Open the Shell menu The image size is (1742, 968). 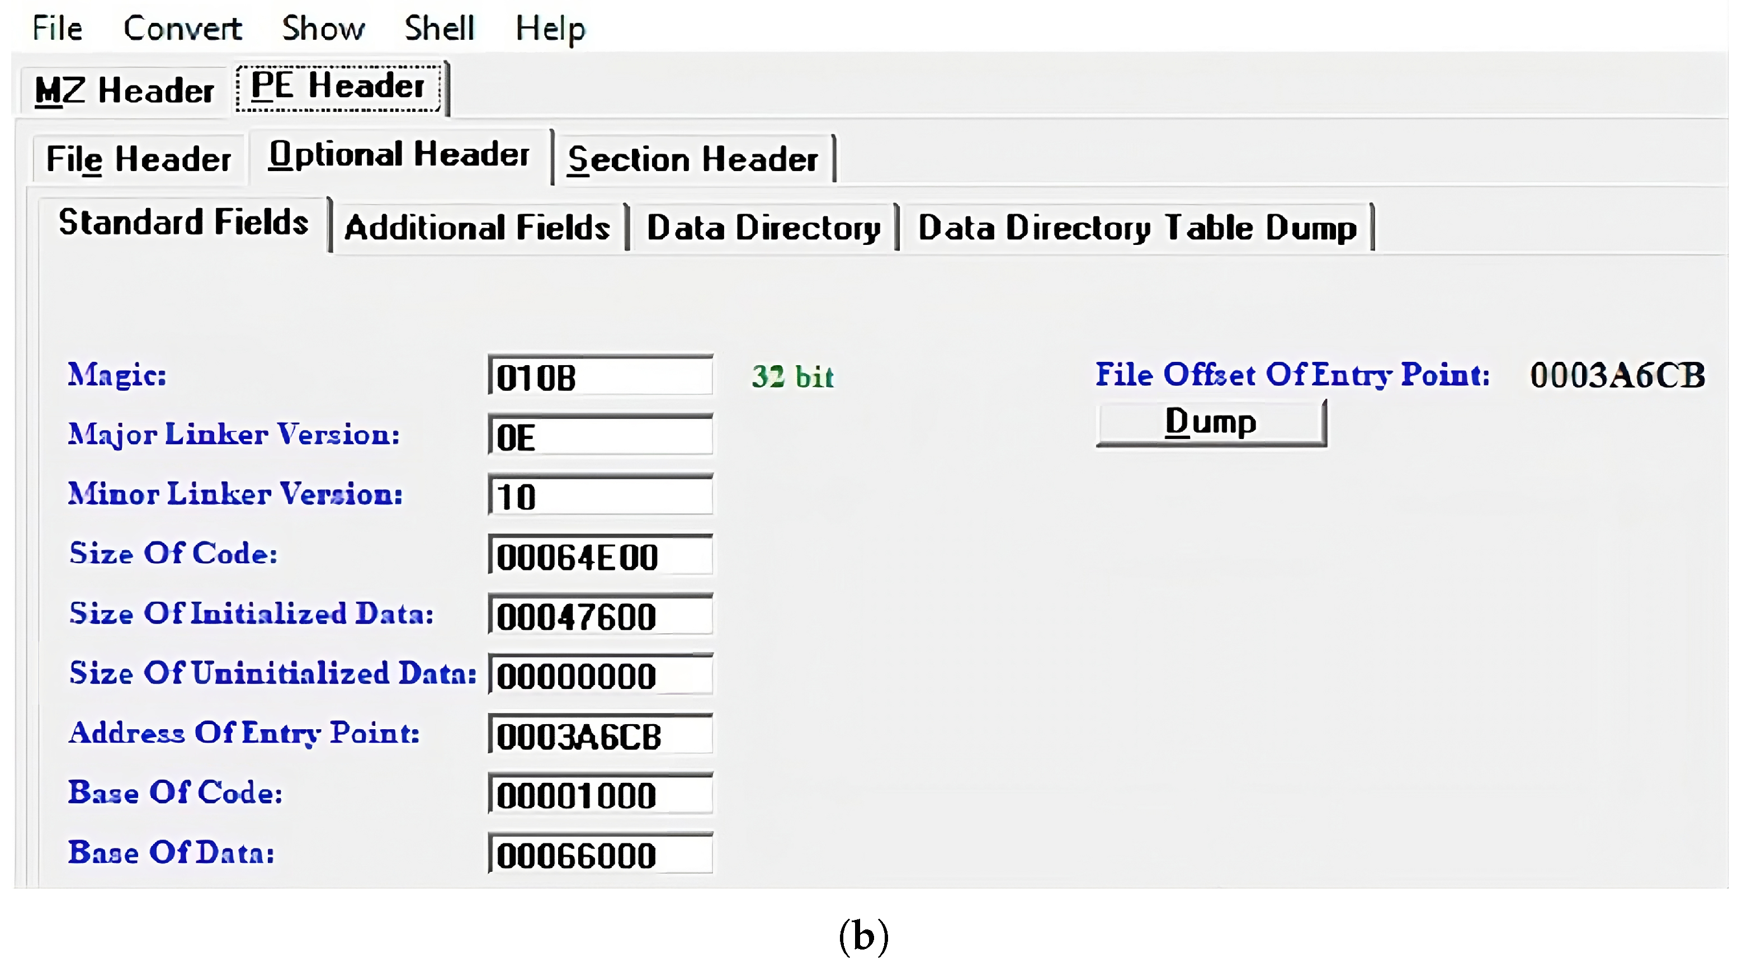[440, 29]
